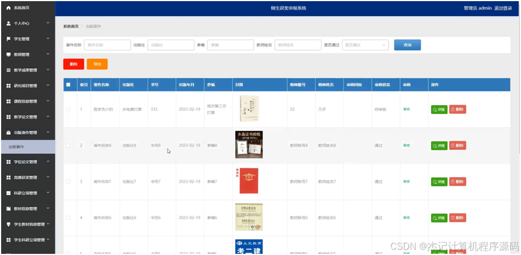Open 详情 for row 著作名称8
Image resolution: width=521 pixels, height=255 pixels.
point(439,145)
